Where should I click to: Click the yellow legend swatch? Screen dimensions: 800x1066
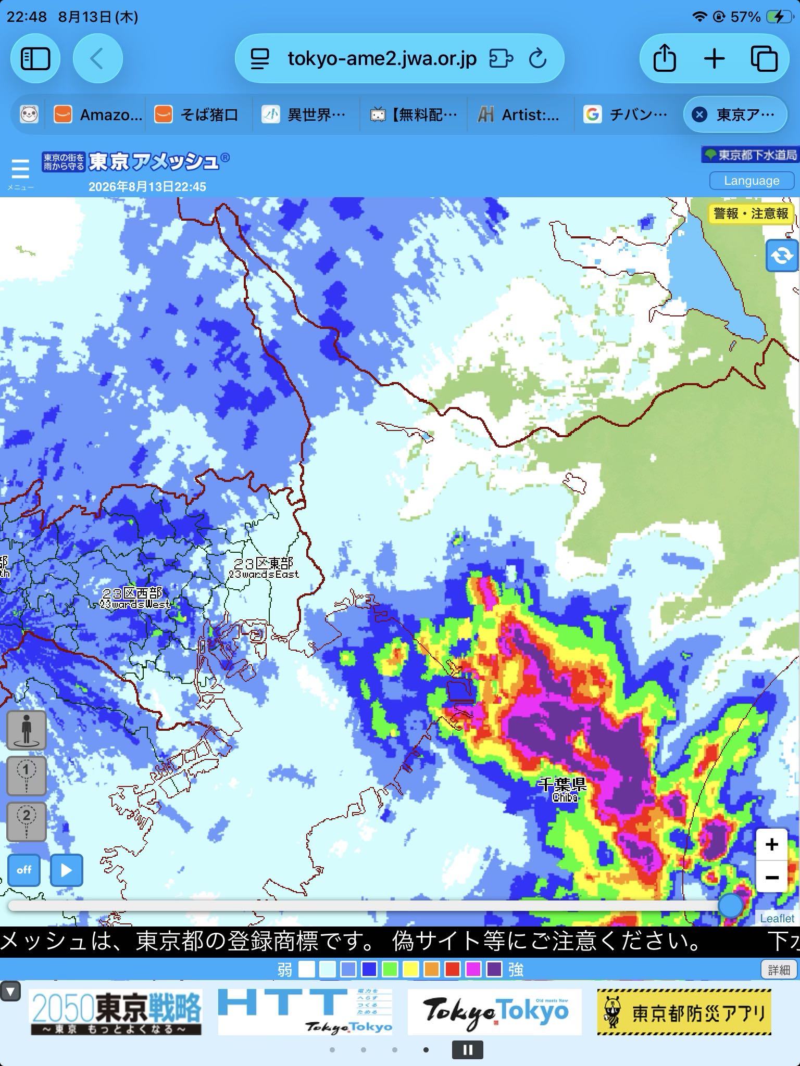click(411, 969)
